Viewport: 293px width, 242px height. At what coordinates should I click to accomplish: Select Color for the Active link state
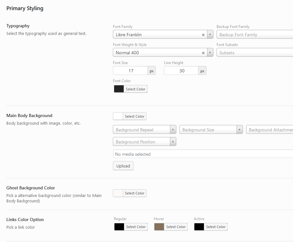point(216,227)
